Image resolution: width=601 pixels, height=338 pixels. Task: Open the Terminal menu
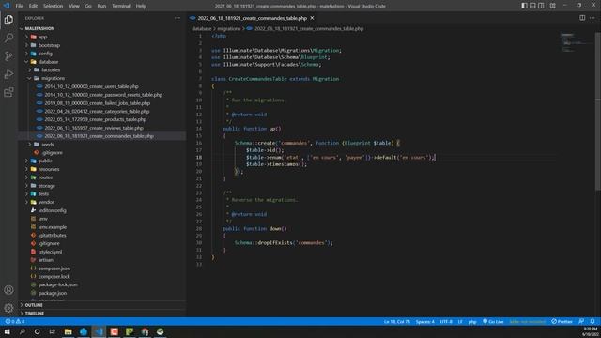pyautogui.click(x=121, y=6)
